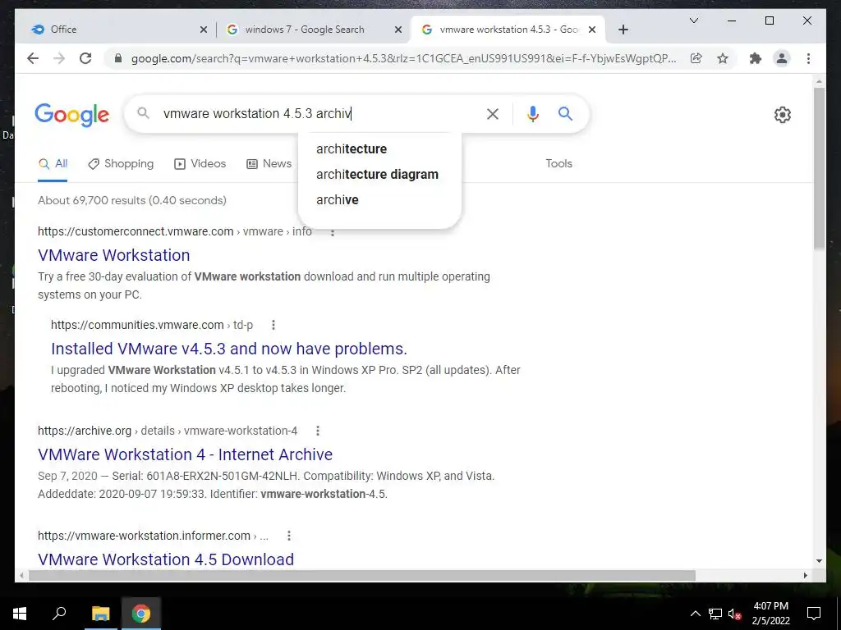Open options for informer.com result

click(288, 535)
